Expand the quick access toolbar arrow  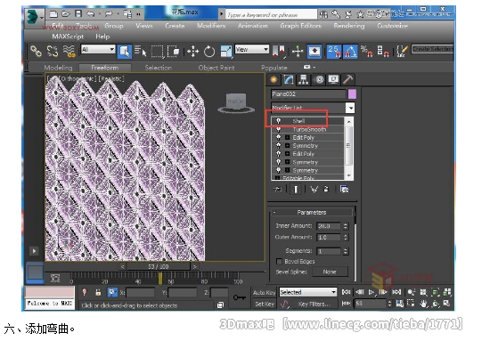138,14
